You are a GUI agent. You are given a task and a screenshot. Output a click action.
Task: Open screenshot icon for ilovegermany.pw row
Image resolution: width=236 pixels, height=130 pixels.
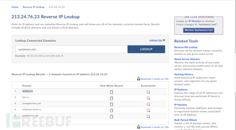point(148,104)
